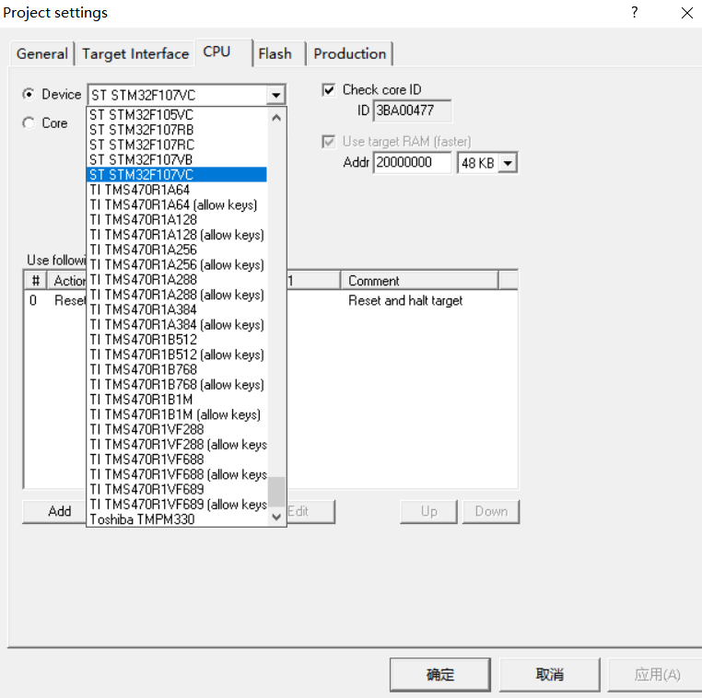Click the Comment column header
The image size is (702, 698).
coord(419,281)
